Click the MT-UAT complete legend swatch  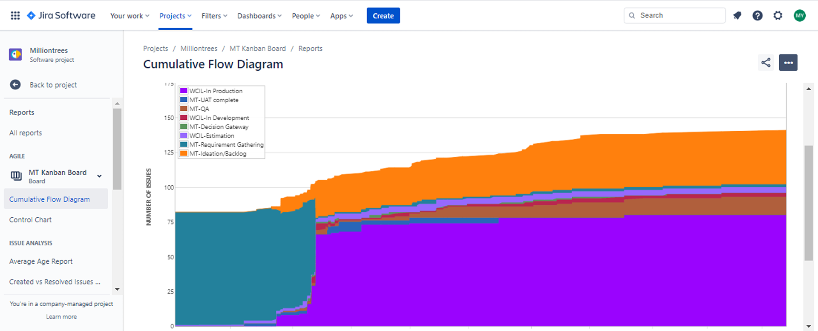pyautogui.click(x=184, y=100)
